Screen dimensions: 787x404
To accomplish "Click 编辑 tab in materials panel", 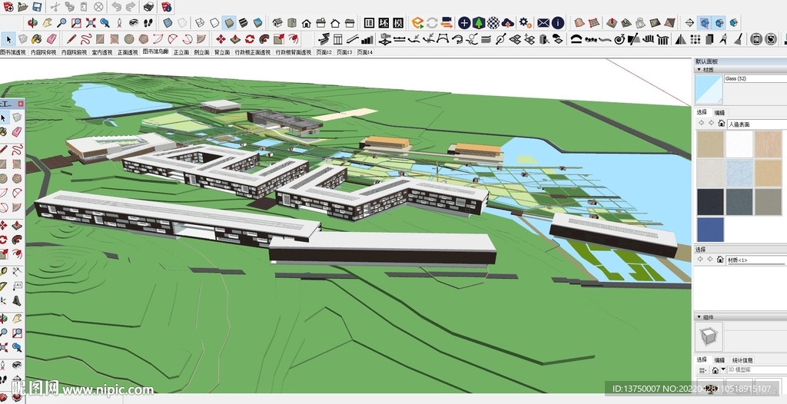I will point(719,112).
